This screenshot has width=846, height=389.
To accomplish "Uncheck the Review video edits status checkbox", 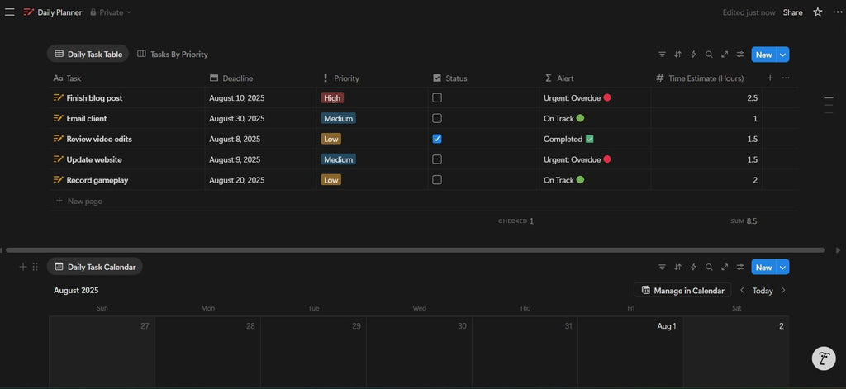I will pos(437,139).
